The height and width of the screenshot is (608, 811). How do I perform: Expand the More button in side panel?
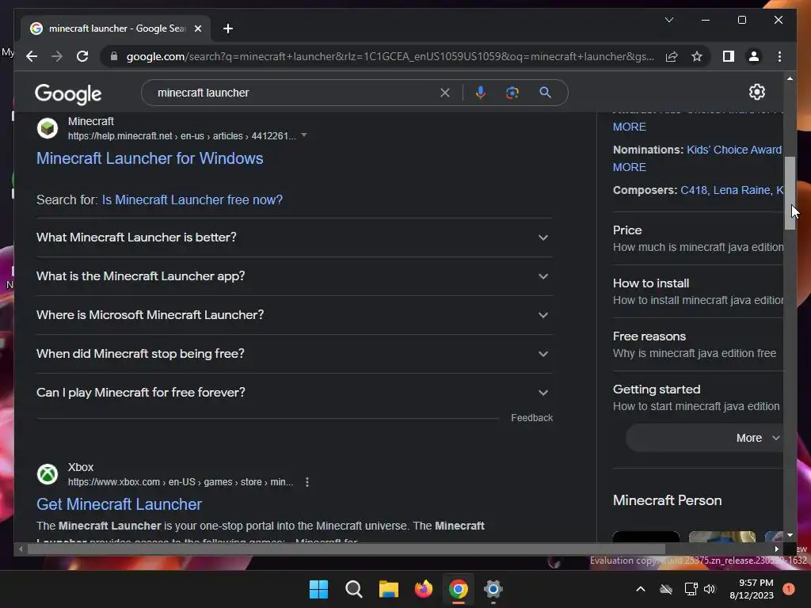coord(704,438)
